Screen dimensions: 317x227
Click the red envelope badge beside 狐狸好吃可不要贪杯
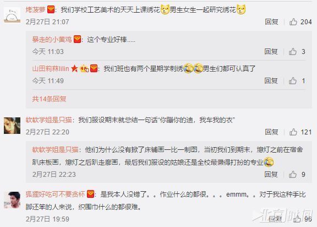(x=90, y=194)
